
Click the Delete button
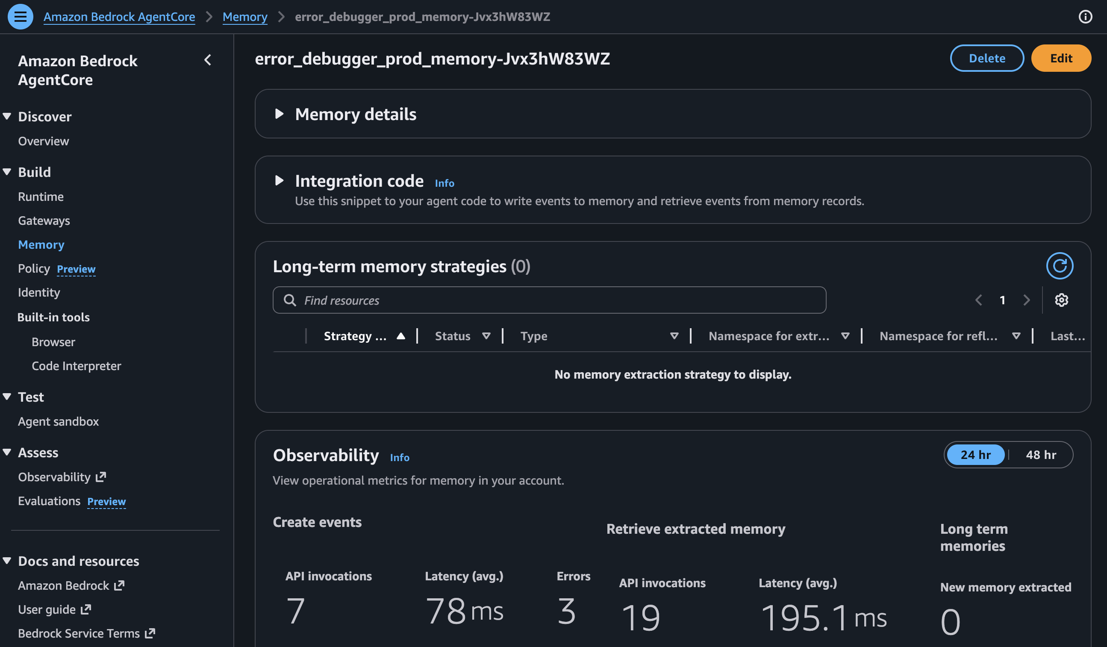click(986, 59)
